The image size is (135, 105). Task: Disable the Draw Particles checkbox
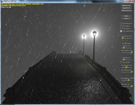point(121,29)
